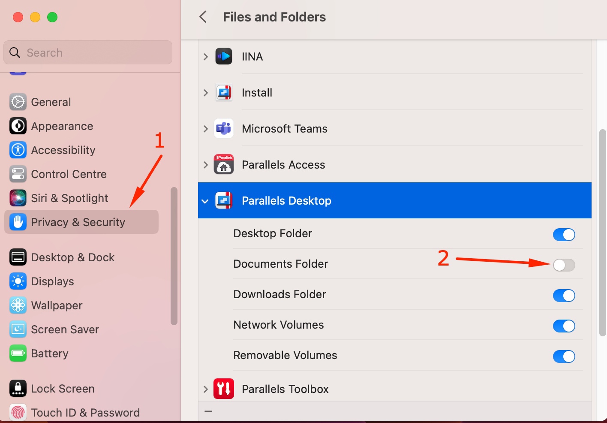Open General settings in sidebar
The width and height of the screenshot is (607, 423).
(x=81, y=102)
